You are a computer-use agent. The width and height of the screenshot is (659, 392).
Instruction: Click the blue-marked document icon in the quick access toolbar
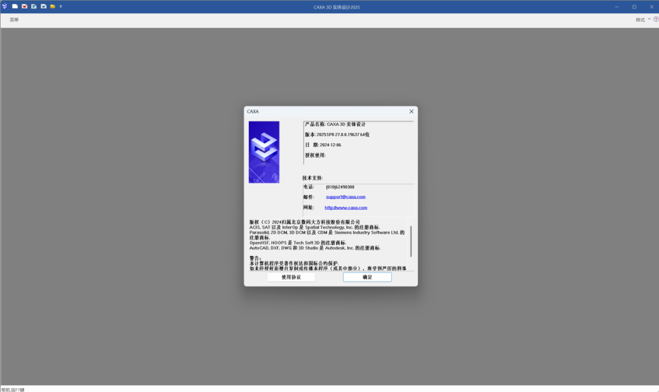[44, 6]
